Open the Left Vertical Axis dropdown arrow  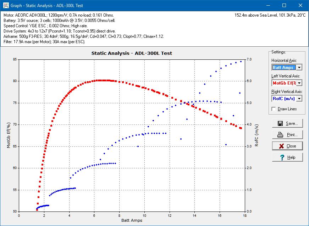tap(299, 83)
